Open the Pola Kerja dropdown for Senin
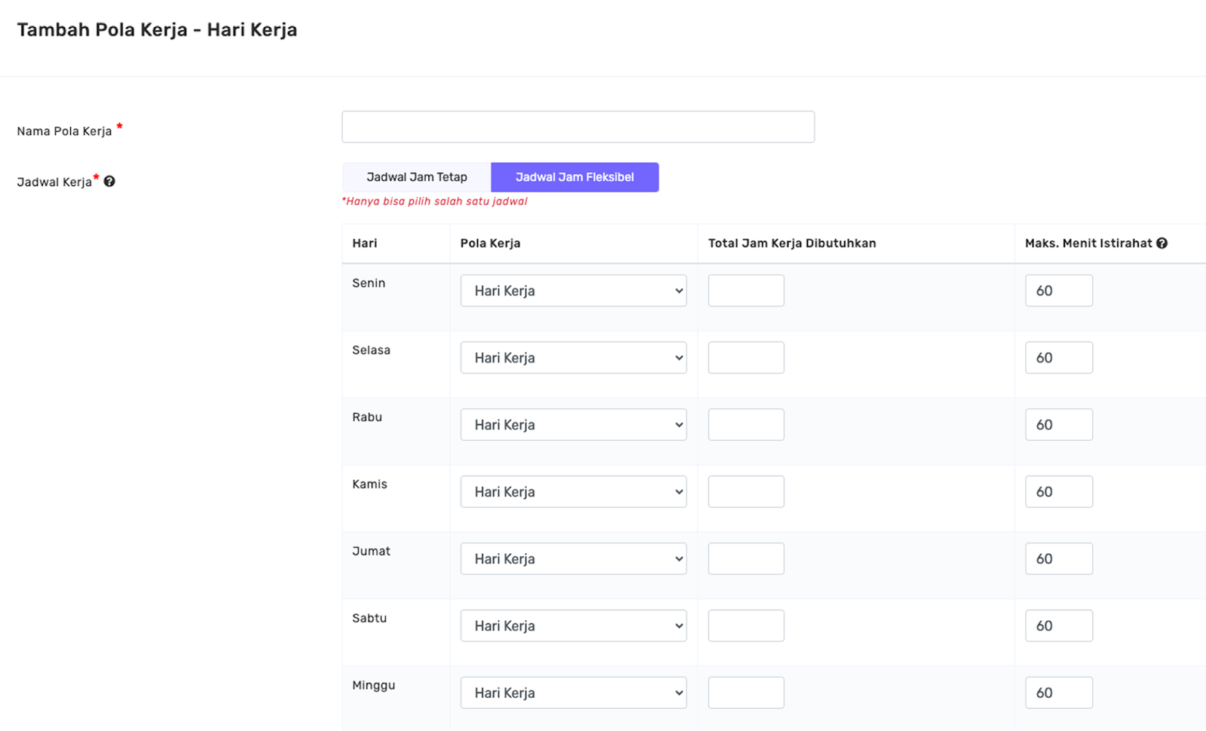 tap(573, 290)
